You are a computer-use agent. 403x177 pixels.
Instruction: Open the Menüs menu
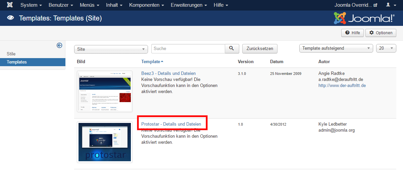pos(89,5)
